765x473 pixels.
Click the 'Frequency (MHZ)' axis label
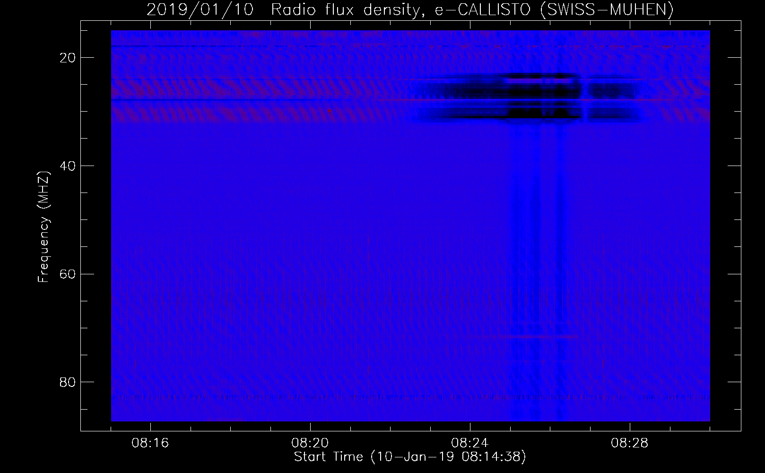(43, 227)
